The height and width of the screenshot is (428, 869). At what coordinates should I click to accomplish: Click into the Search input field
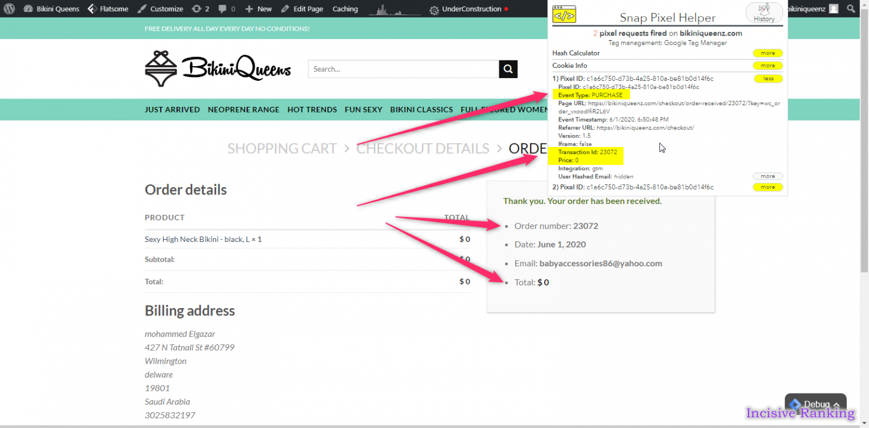pyautogui.click(x=403, y=69)
